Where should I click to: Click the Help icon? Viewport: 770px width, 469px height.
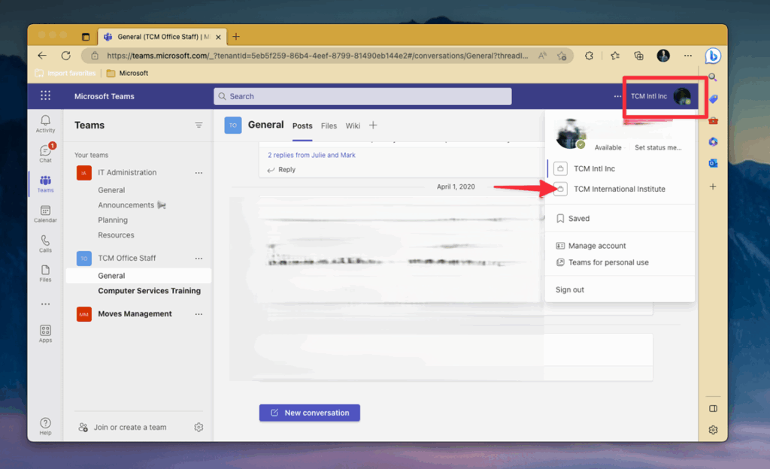[x=45, y=426]
